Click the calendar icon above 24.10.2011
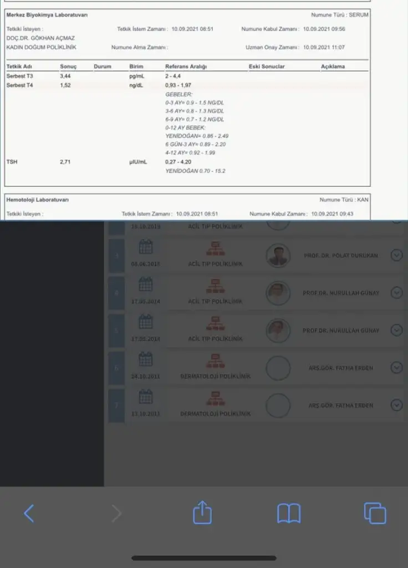The height and width of the screenshot is (568, 408). [x=145, y=360]
